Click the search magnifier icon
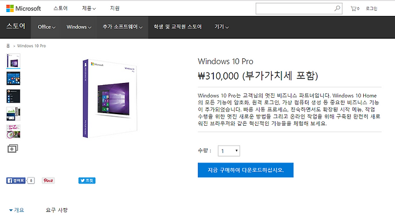Image resolution: width=395 pixels, height=218 pixels. click(x=337, y=8)
